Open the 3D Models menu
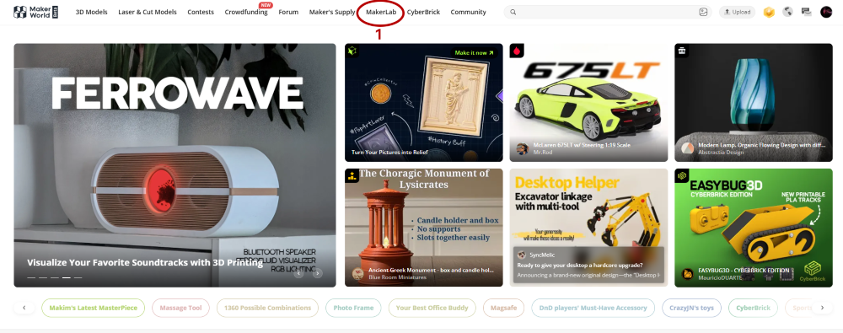The height and width of the screenshot is (333, 843). click(x=91, y=12)
